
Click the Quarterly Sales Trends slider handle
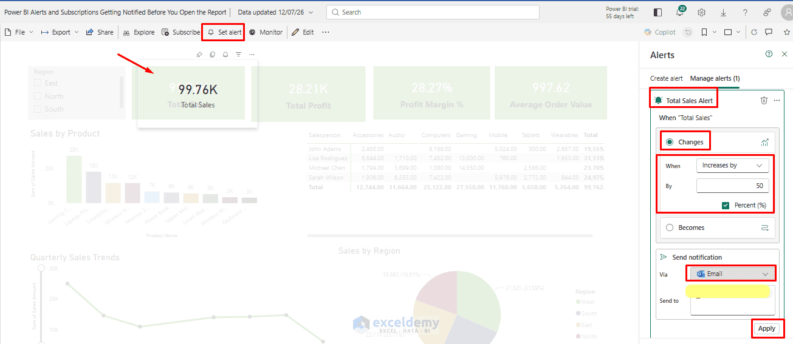point(41,268)
